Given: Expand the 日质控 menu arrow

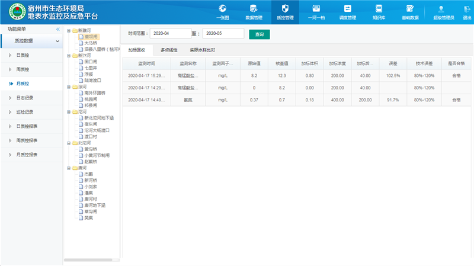Looking at the screenshot, I should pos(10,55).
